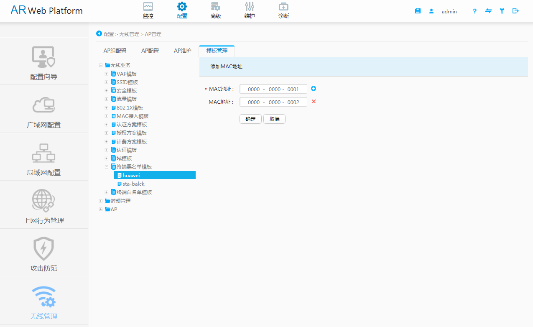Click the 取消 cancel button
Viewport: 533px width, 327px height.
(274, 119)
